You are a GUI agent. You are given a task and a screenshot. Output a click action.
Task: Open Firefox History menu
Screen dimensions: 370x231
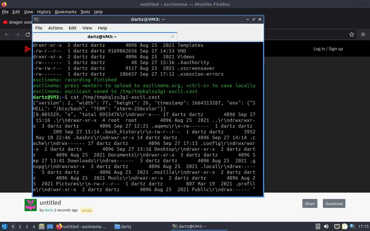pyautogui.click(x=44, y=12)
